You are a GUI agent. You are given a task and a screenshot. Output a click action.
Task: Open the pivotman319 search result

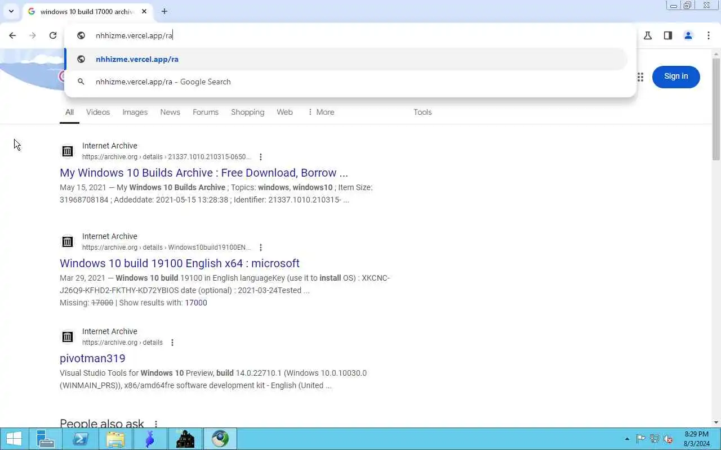pos(92,358)
